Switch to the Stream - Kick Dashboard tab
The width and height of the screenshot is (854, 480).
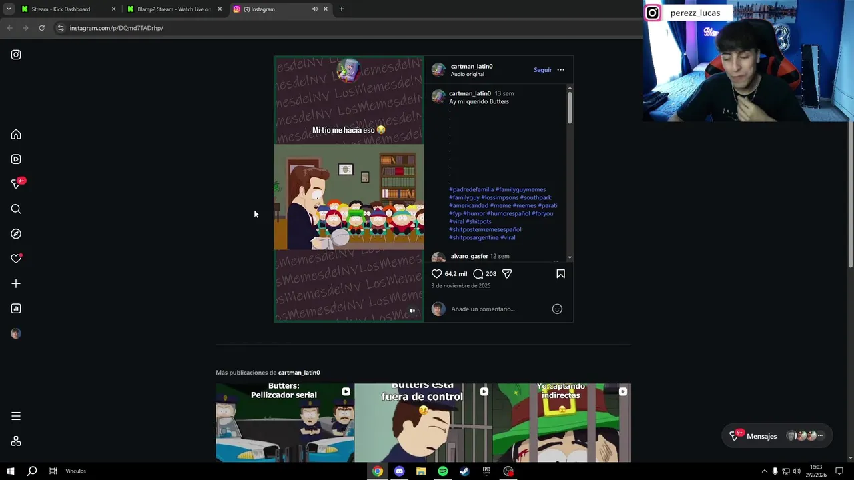[69, 9]
